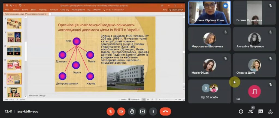The image size is (279, 118).
Task: Click the Заметки к слайду notes field
Action: pyautogui.click(x=105, y=95)
